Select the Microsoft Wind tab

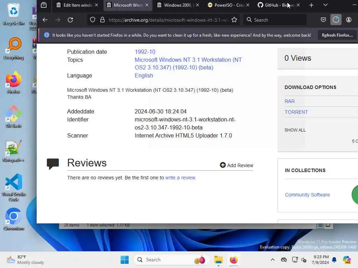click(x=128, y=5)
